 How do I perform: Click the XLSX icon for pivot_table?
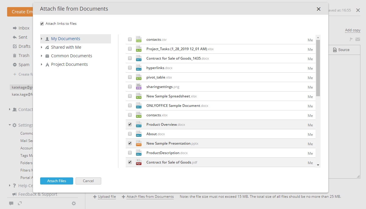139,77
